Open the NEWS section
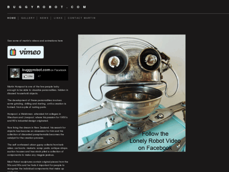This screenshot has height=172, width=229. tap(44, 18)
